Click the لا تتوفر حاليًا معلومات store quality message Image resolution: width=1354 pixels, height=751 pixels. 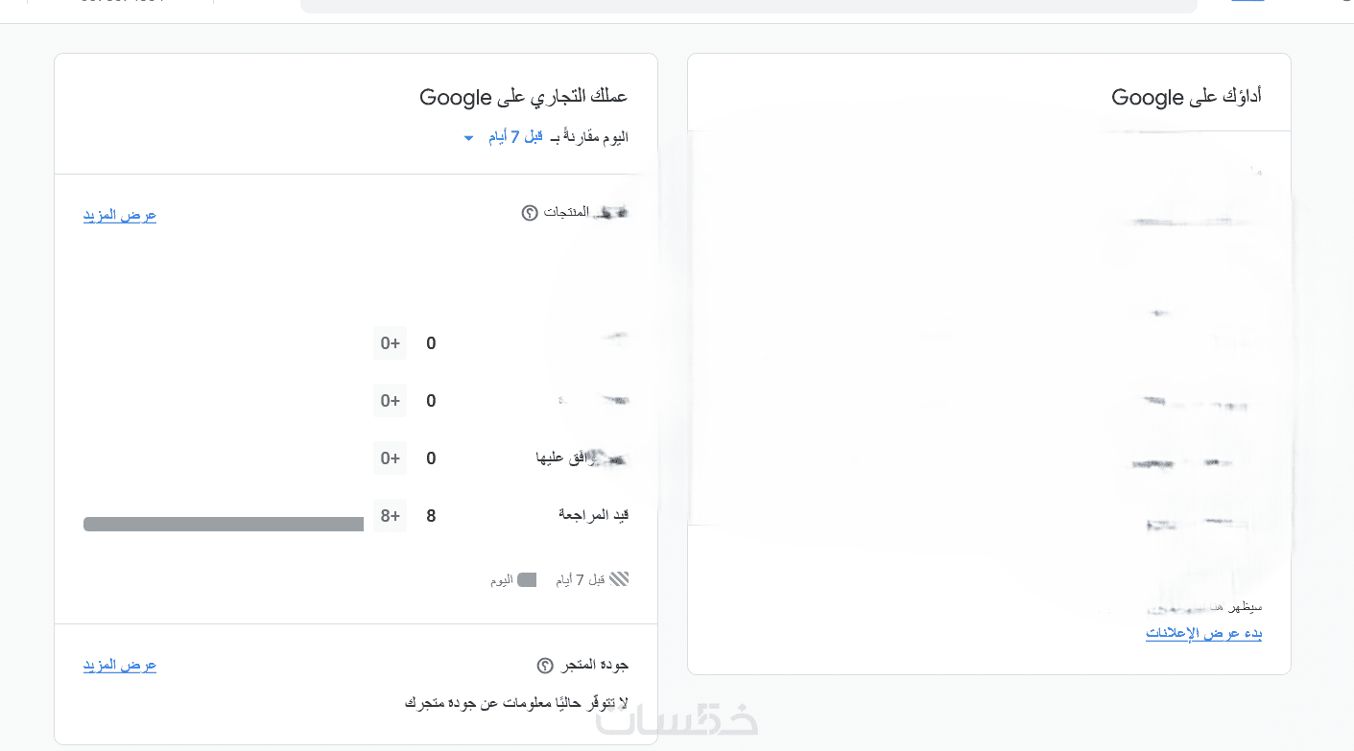pyautogui.click(x=516, y=703)
